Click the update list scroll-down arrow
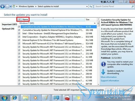135x101 pixels. [98, 84]
